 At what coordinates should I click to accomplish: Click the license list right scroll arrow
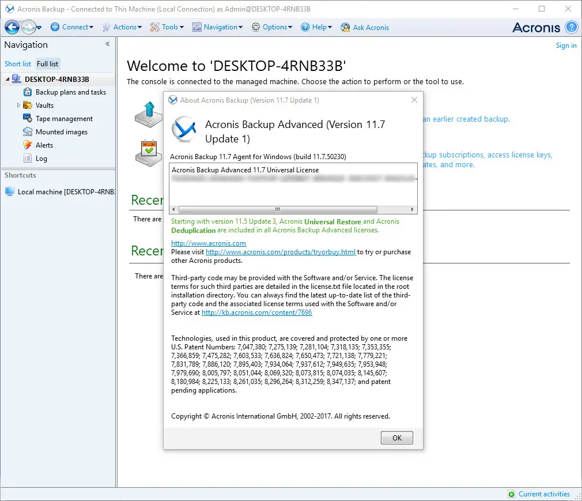[413, 209]
